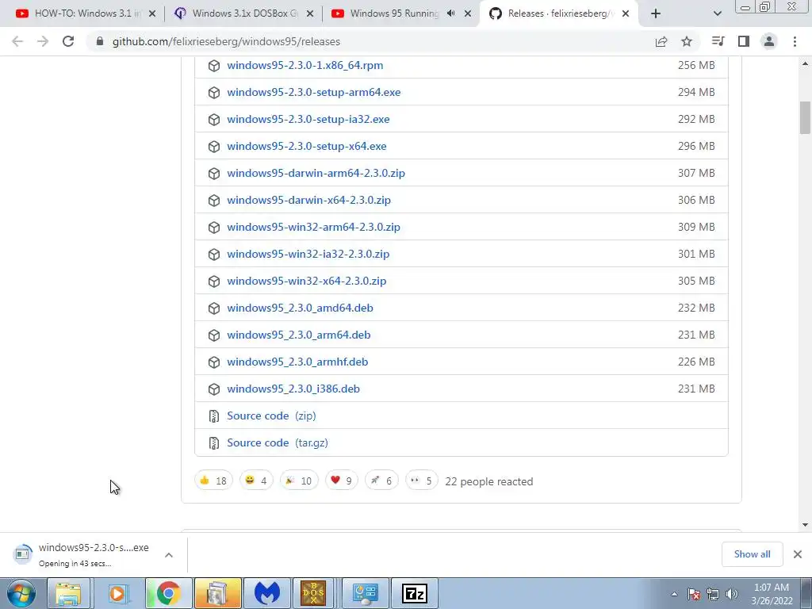
Task: Download windows95_2.3.0_i386.deb
Action: pos(293,389)
